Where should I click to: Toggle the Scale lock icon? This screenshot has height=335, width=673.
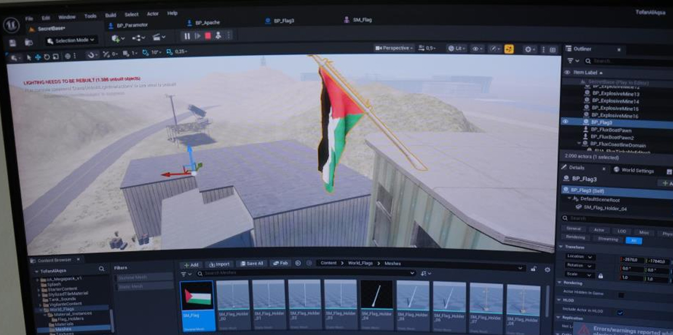600,276
